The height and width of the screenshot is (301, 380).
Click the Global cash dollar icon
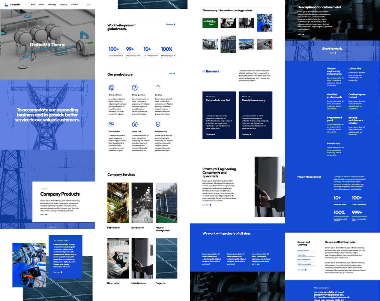click(135, 124)
